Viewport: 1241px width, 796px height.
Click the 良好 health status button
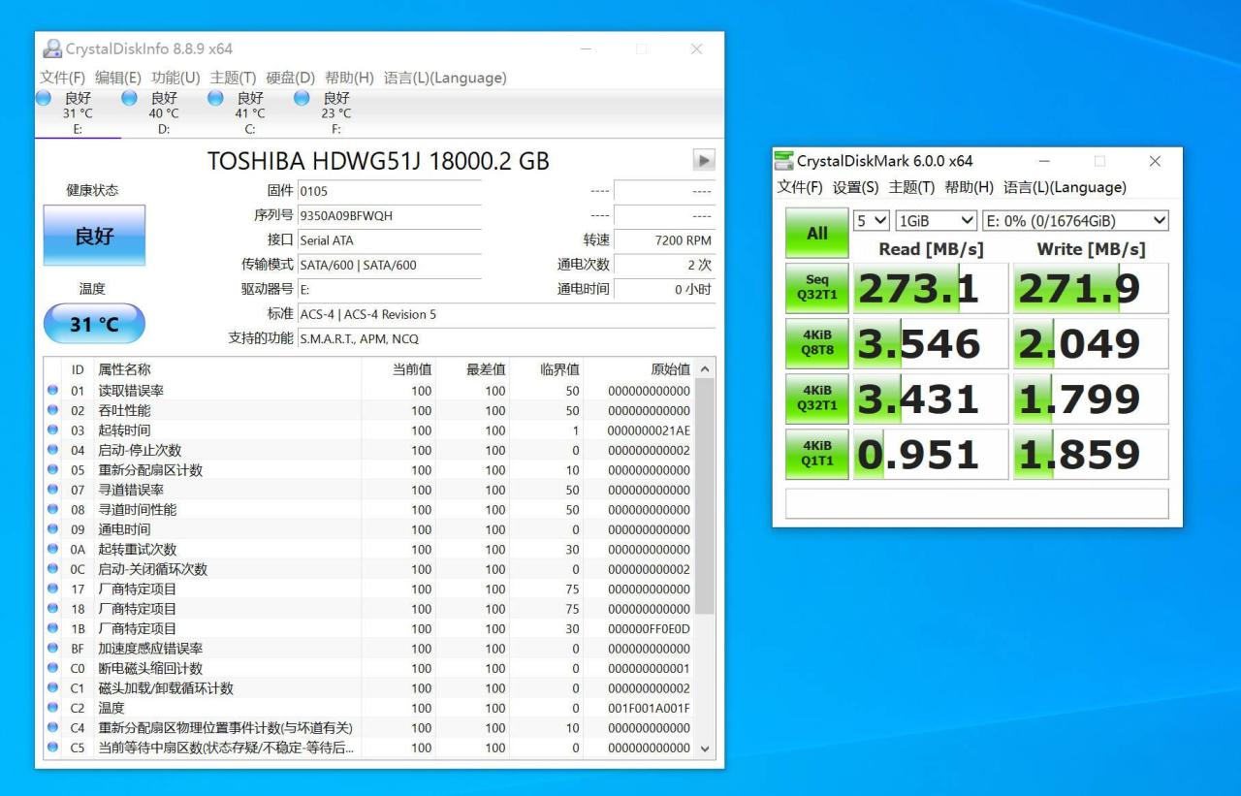pyautogui.click(x=94, y=235)
